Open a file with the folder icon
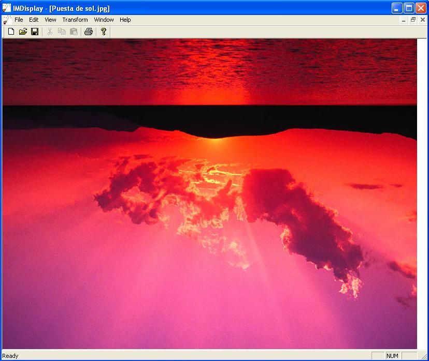The image size is (429, 361). (x=23, y=32)
